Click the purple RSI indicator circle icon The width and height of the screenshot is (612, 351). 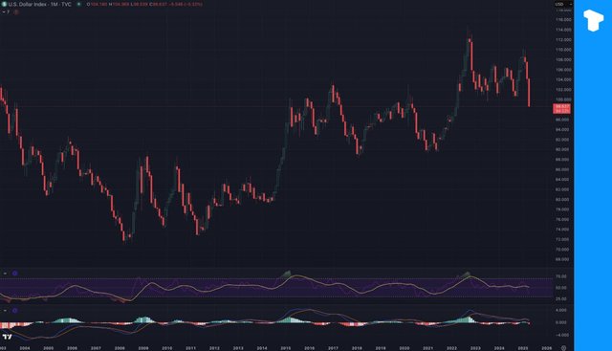15,274
